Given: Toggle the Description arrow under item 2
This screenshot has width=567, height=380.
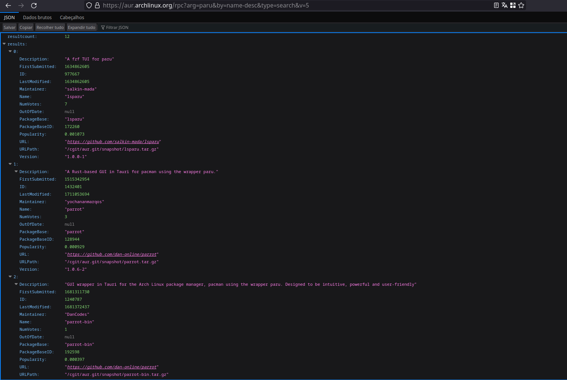Looking at the screenshot, I should [17, 284].
